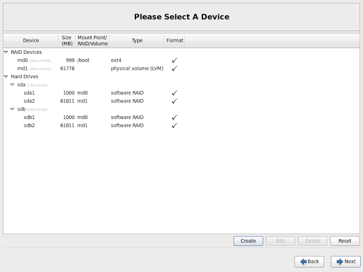Click the Size (MB) column header
Image resolution: width=363 pixels, height=272 pixels.
pyautogui.click(x=66, y=40)
